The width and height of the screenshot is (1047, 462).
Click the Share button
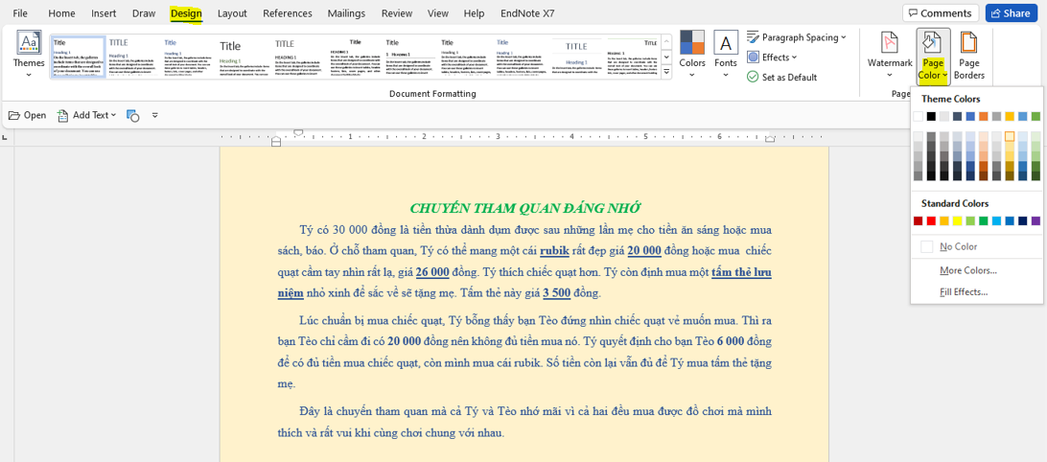point(1012,13)
